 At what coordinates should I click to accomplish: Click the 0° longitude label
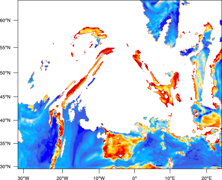135,178
